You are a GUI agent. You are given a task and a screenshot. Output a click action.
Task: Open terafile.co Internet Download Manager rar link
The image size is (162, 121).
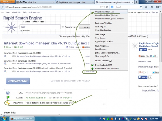[44, 63]
